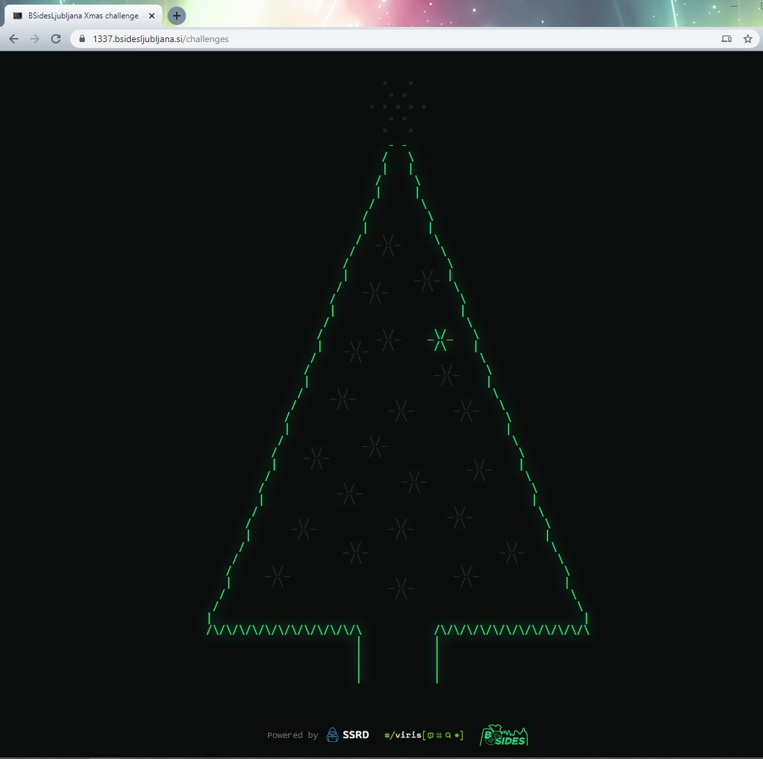Click the #/viris footer link
763x759 pixels.
[x=402, y=735]
